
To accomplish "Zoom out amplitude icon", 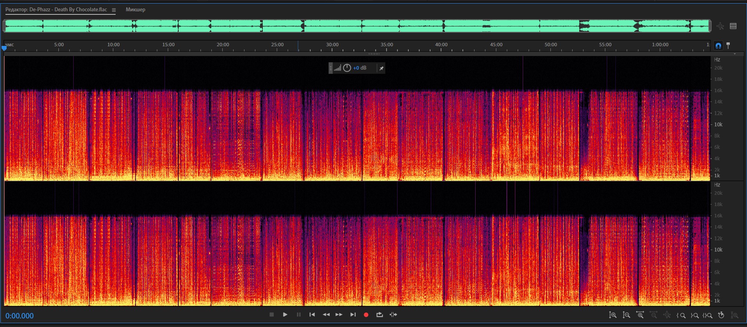I will coord(626,315).
